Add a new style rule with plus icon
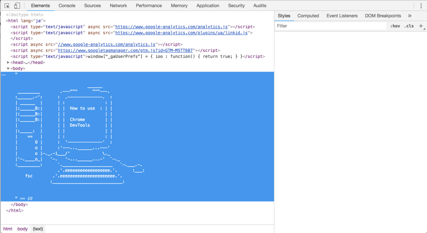Viewport: 427px width, 233px height. pyautogui.click(x=421, y=26)
